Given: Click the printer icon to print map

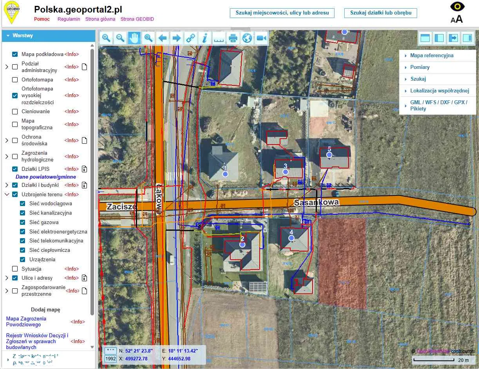Looking at the screenshot, I should (x=233, y=38).
